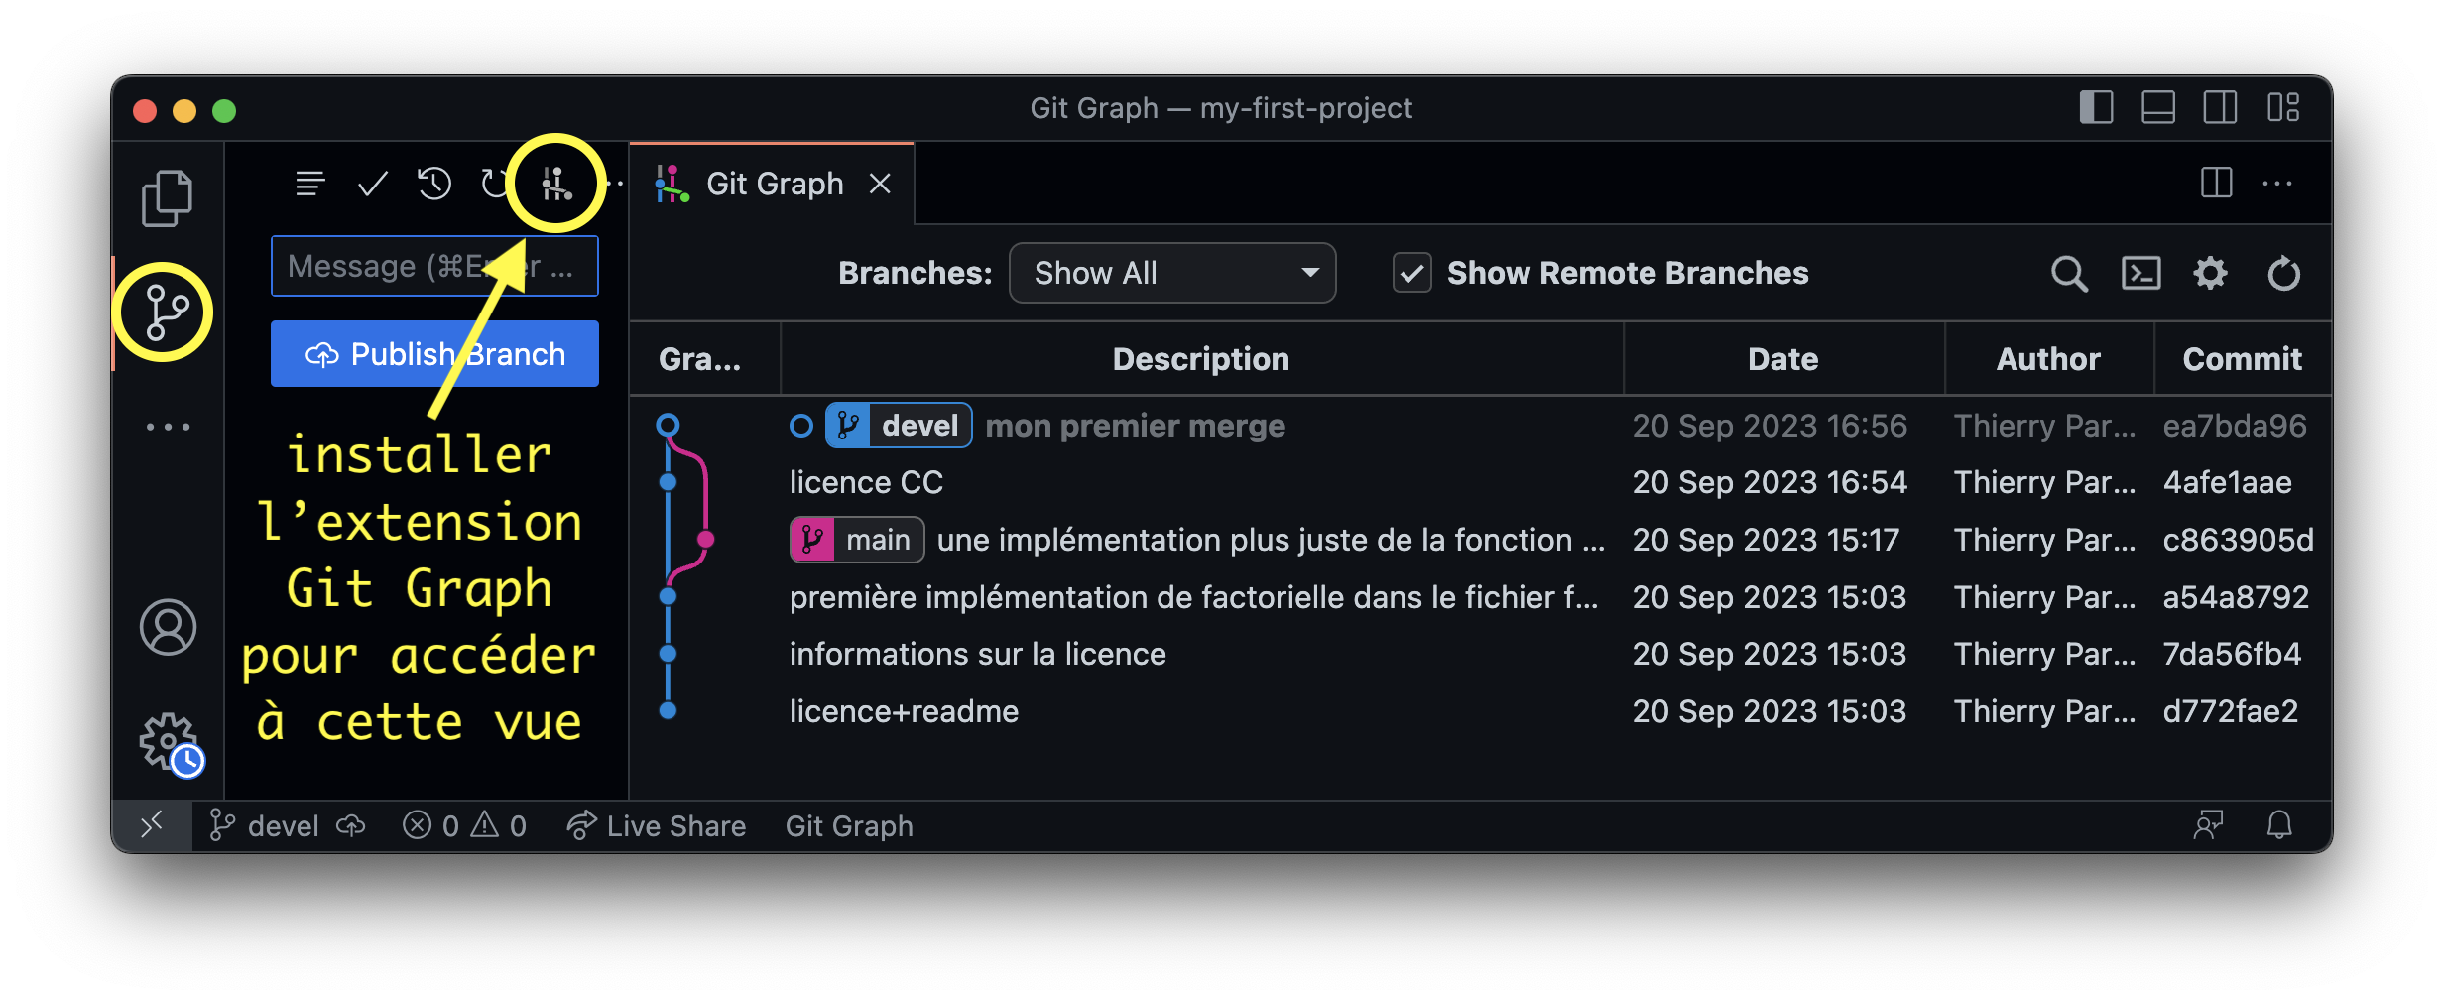Open the Explorer files icon
Screen dimensions: 2444x1000
tap(167, 197)
